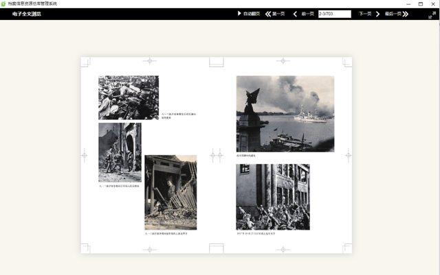Screen dimensions: 440x275
Task: Click the 最后一页 text link
Action: pos(393,14)
